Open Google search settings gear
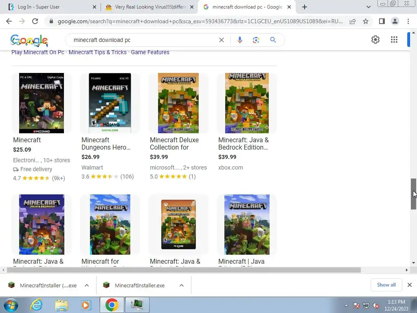Screen dimensions: 417x313 pyautogui.click(x=375, y=40)
